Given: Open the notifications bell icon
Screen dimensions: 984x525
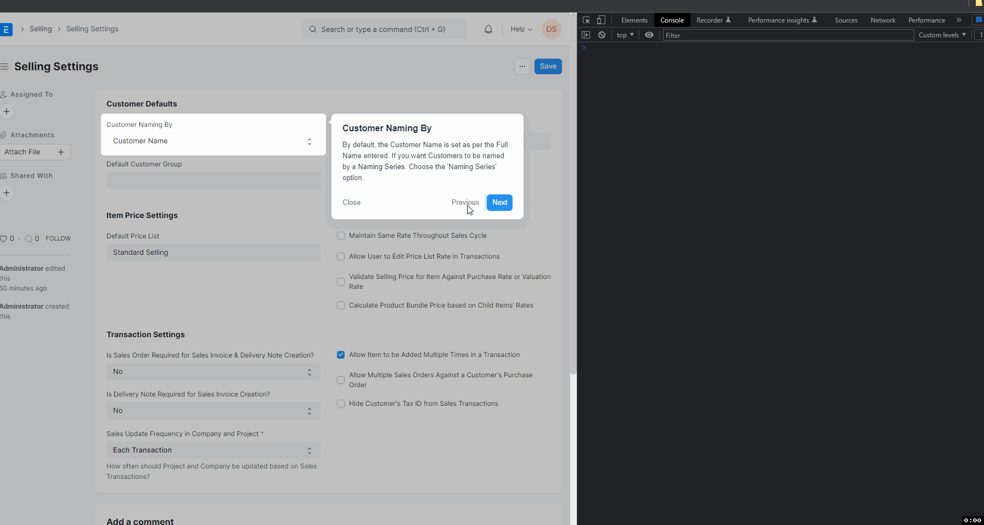Looking at the screenshot, I should [x=488, y=29].
